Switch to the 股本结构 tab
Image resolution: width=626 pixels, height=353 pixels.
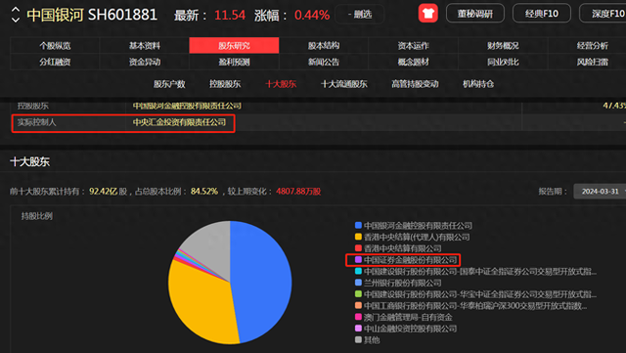(324, 46)
